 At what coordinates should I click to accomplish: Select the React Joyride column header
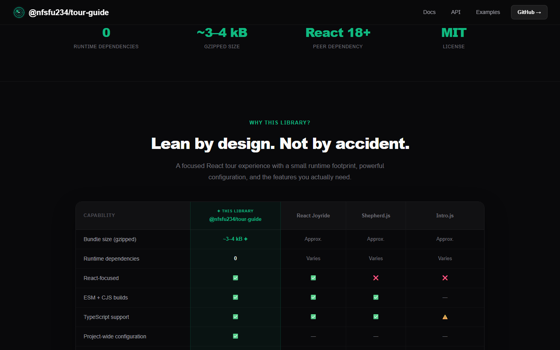[313, 216]
